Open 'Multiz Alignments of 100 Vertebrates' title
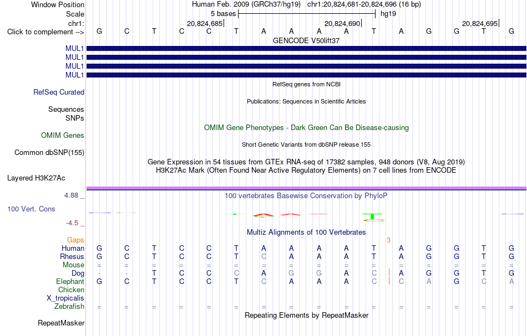Image resolution: width=527 pixels, height=336 pixels. [x=306, y=232]
